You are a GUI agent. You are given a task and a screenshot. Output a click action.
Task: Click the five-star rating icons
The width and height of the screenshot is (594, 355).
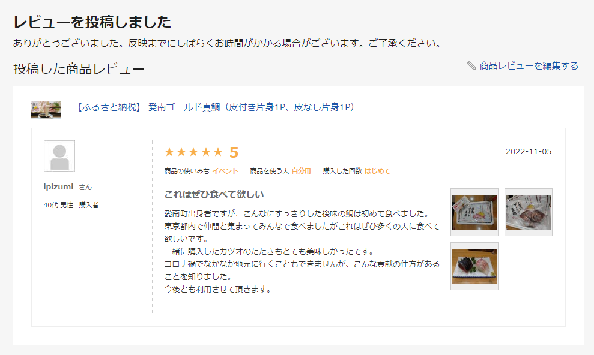tap(193, 152)
